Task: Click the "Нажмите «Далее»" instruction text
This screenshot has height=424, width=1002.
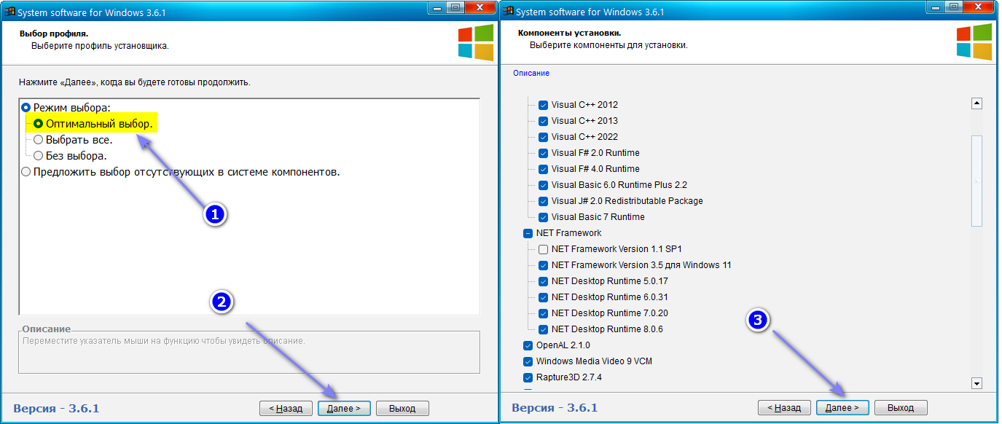Action: [x=135, y=82]
